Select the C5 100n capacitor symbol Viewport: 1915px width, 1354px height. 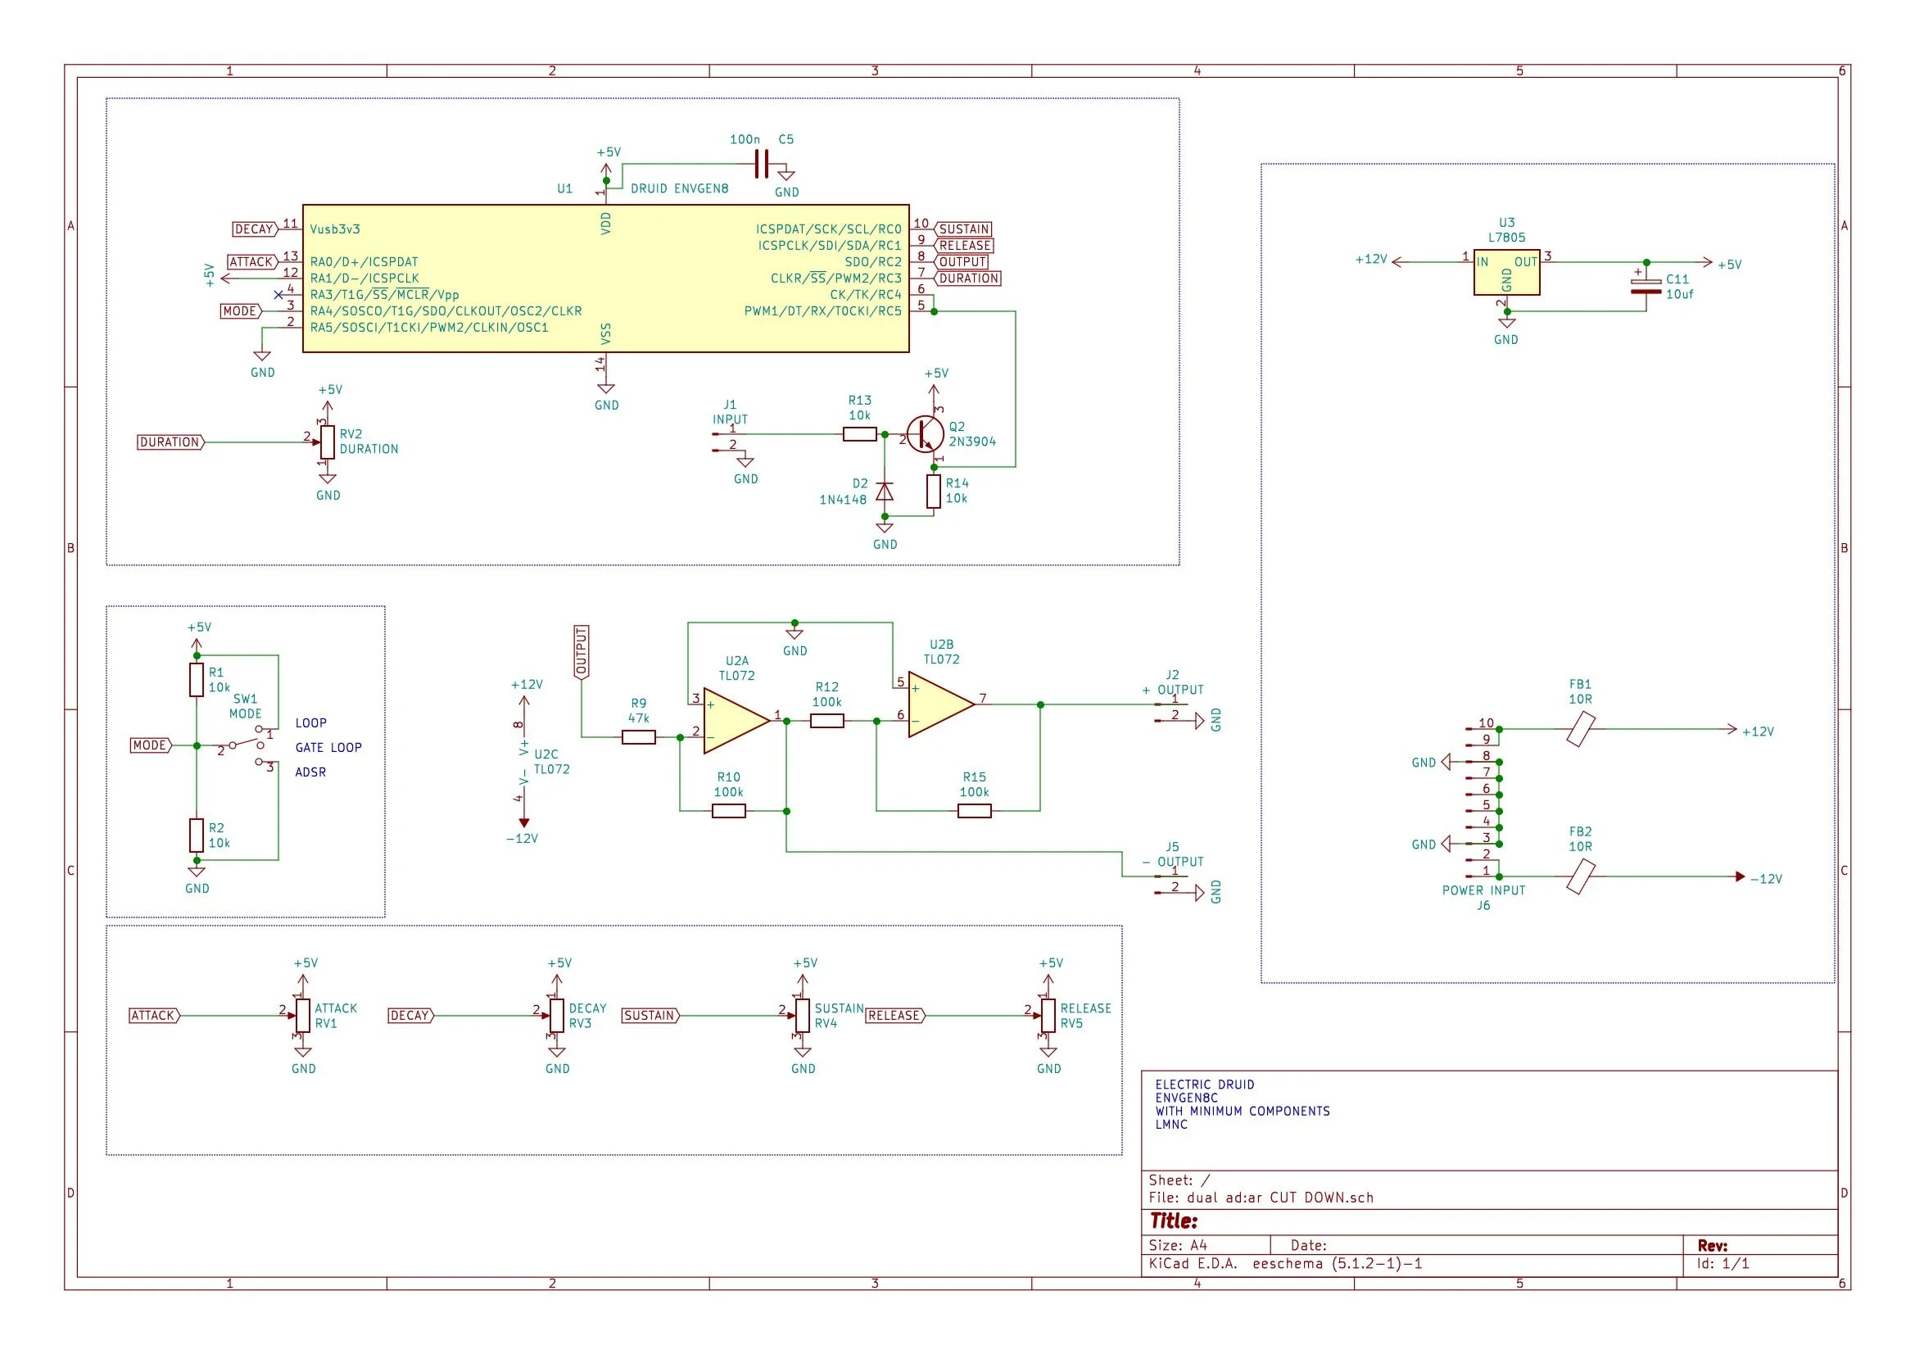[761, 165]
